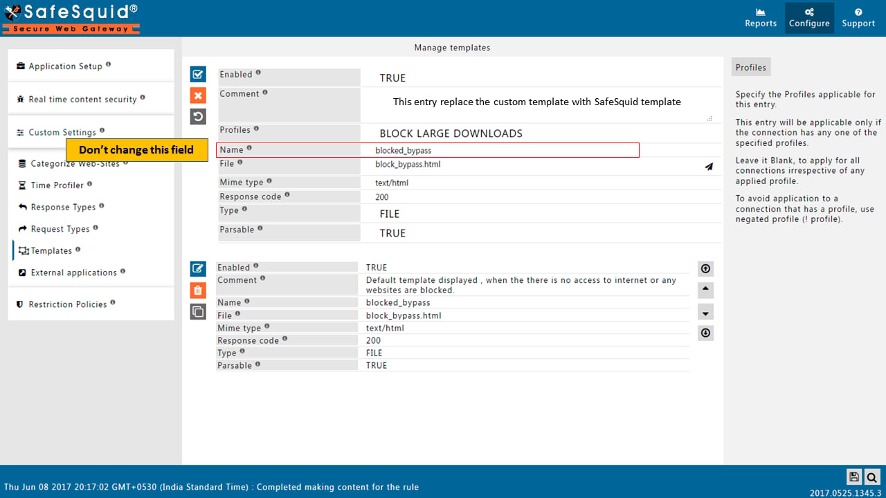The height and width of the screenshot is (498, 886).
Task: Click second entry's Comment text
Action: 521,285
